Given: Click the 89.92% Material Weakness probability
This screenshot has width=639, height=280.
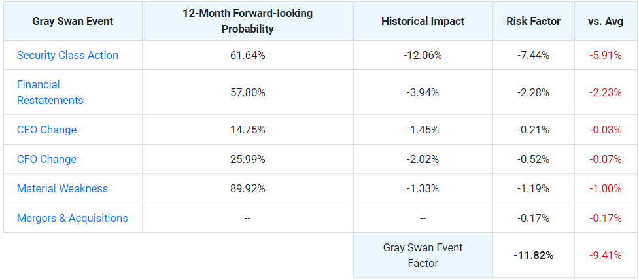Looking at the screenshot, I should click(x=248, y=188).
